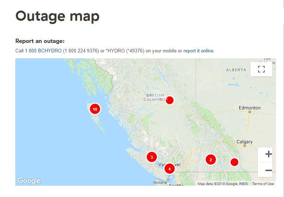Open the outage cluster marked 2
The height and width of the screenshot is (197, 284).
point(210,159)
